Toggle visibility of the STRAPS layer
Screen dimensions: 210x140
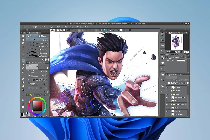167,111
